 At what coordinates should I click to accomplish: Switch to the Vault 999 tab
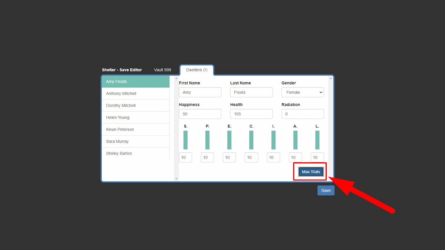point(162,70)
